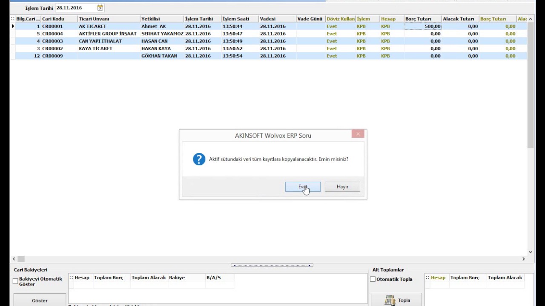
Task: Click the İşlem Tarihi column header
Action: click(x=203, y=19)
